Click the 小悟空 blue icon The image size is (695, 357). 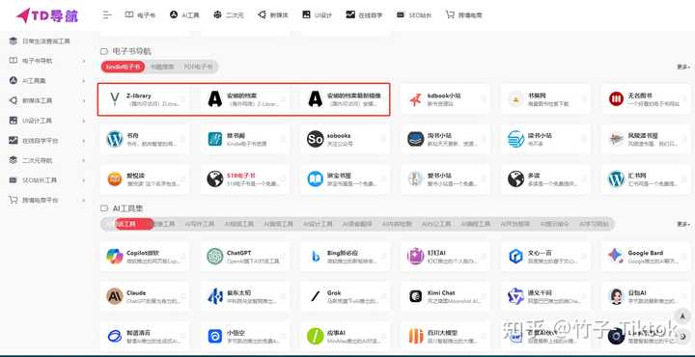215,336
